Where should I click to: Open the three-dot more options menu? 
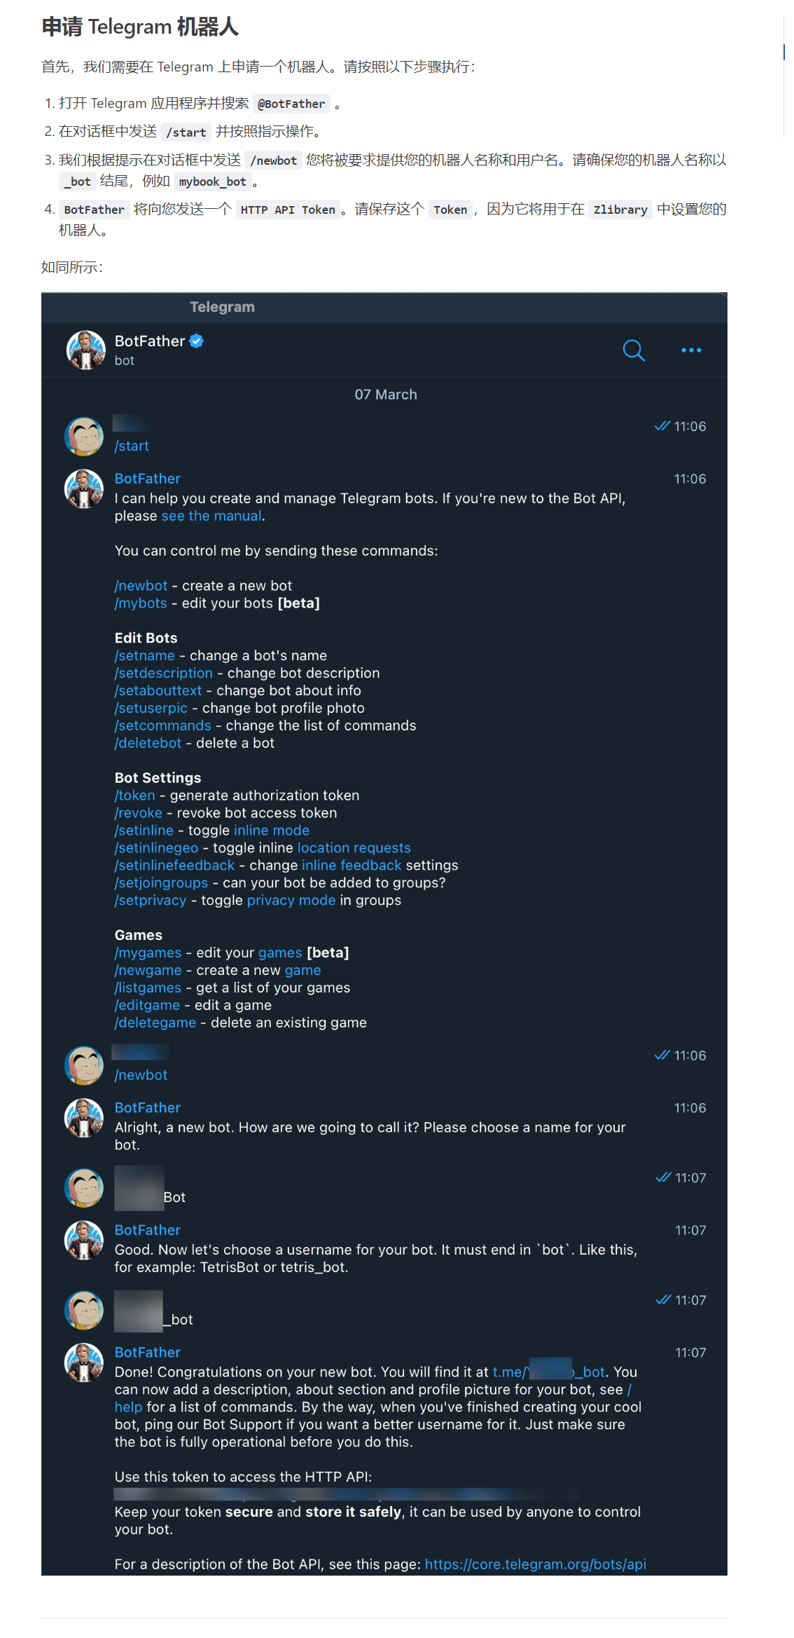point(691,350)
